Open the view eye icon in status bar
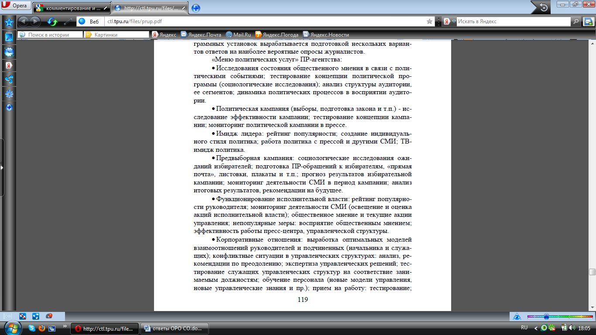This screenshot has height=335, width=596. tap(517, 316)
